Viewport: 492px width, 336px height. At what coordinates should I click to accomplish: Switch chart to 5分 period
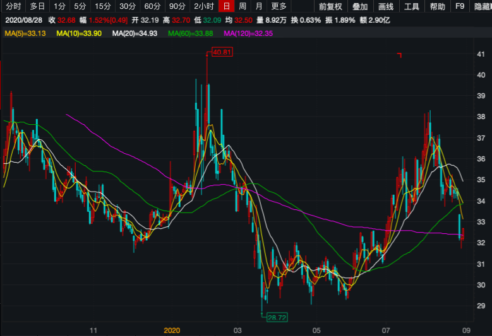(x=80, y=6)
